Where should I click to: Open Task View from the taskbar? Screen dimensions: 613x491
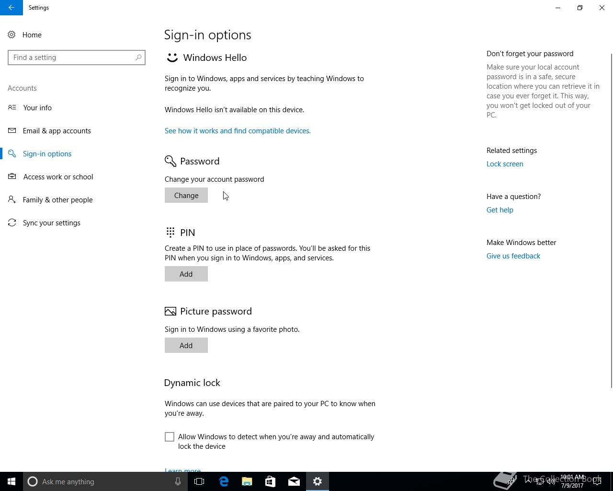coord(199,481)
